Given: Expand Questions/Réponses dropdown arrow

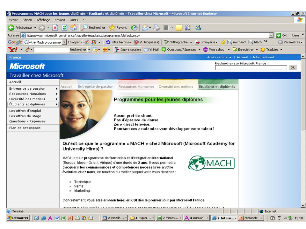Looking at the screenshot, I should [200, 50].
